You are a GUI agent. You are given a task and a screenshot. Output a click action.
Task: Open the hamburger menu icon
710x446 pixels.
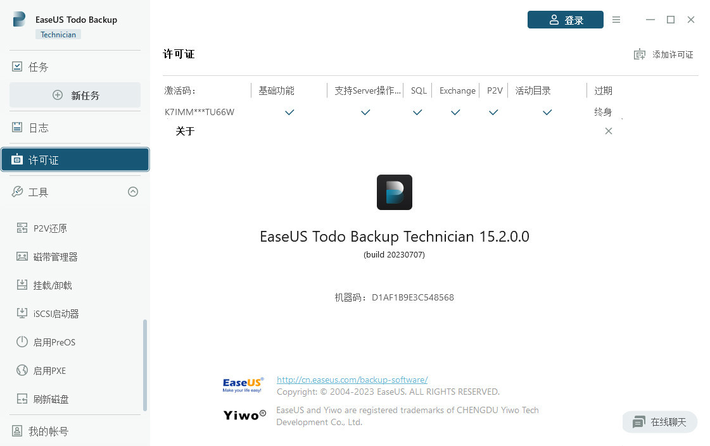click(616, 20)
